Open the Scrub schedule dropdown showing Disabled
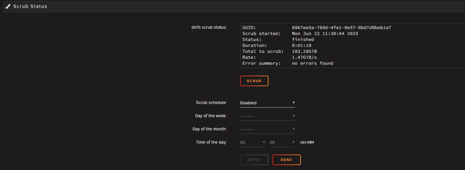 pos(267,103)
